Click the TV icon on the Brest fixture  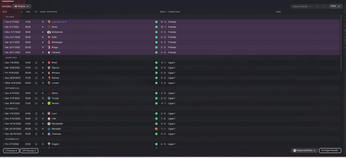36,62
